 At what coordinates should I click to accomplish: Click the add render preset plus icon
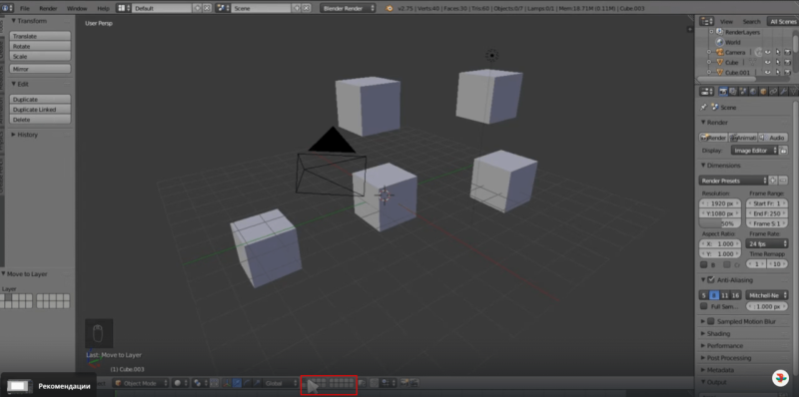pyautogui.click(x=773, y=181)
